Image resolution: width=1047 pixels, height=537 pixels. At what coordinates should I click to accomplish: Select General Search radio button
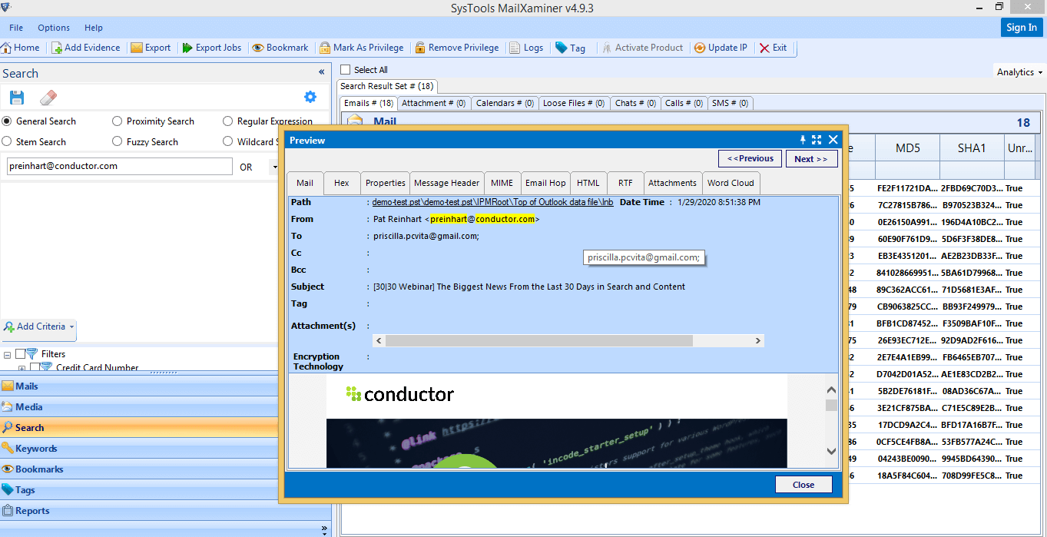[7, 121]
